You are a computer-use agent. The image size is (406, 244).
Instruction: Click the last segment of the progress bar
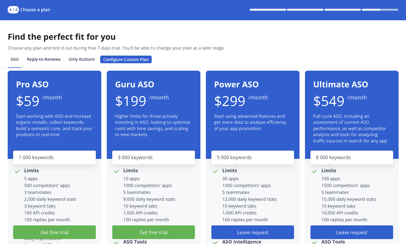(x=380, y=10)
